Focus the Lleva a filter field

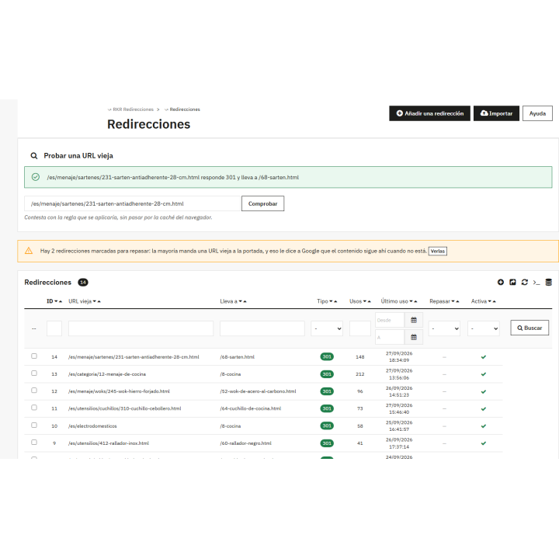[262, 328]
